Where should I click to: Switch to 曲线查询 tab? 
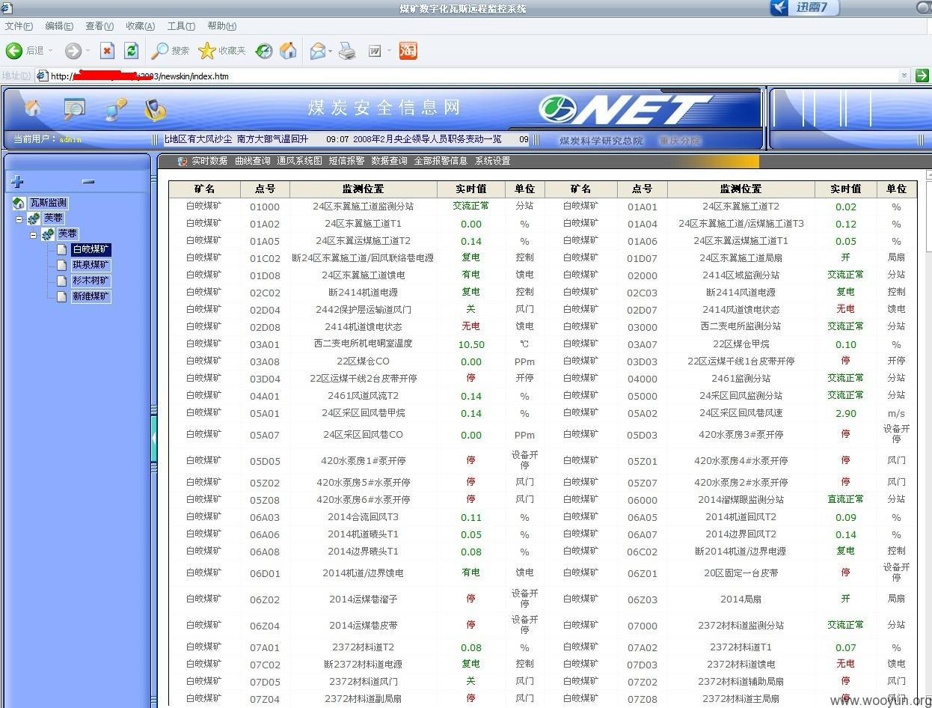tap(252, 161)
